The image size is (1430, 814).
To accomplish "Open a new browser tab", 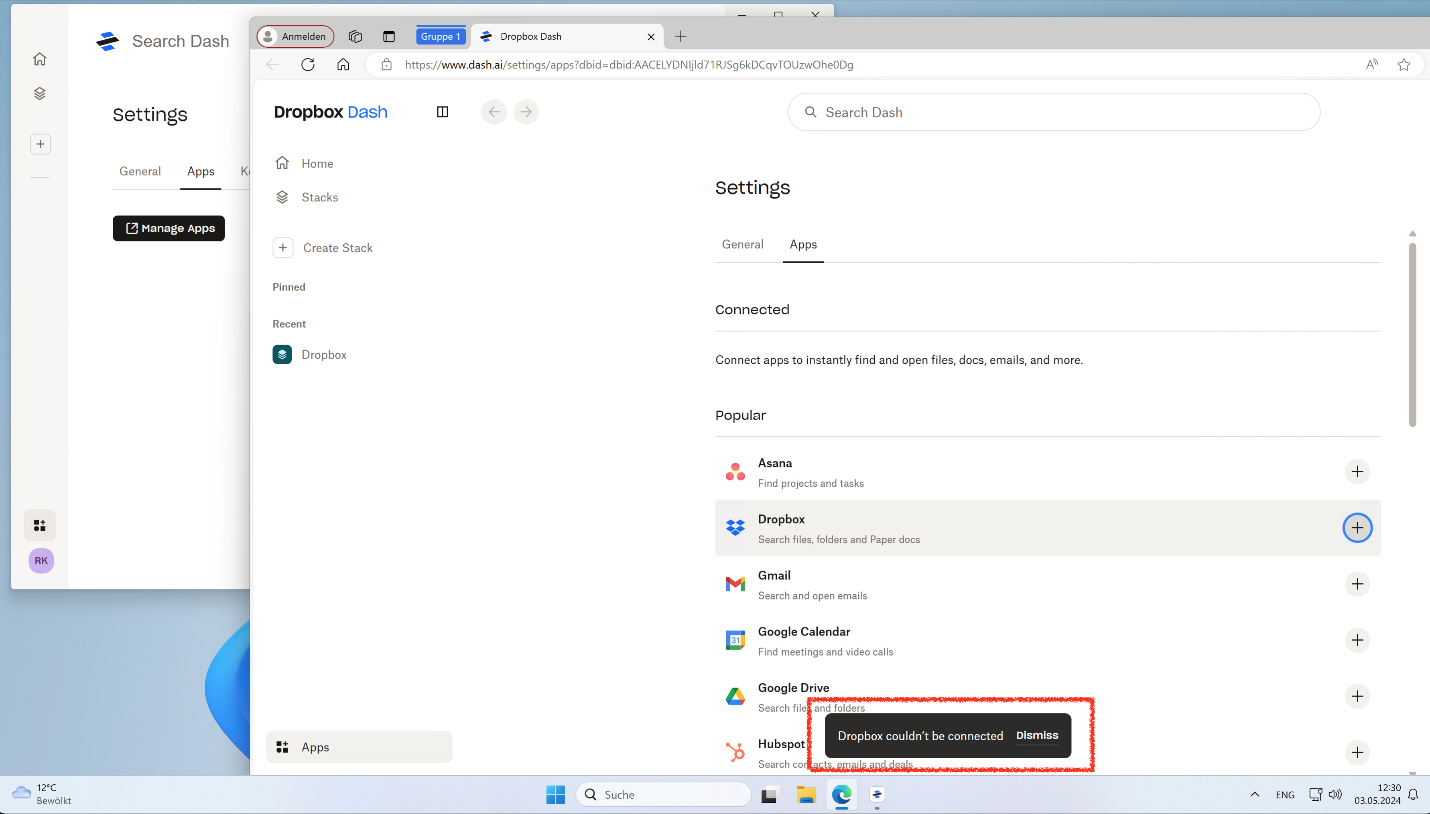I will click(680, 36).
